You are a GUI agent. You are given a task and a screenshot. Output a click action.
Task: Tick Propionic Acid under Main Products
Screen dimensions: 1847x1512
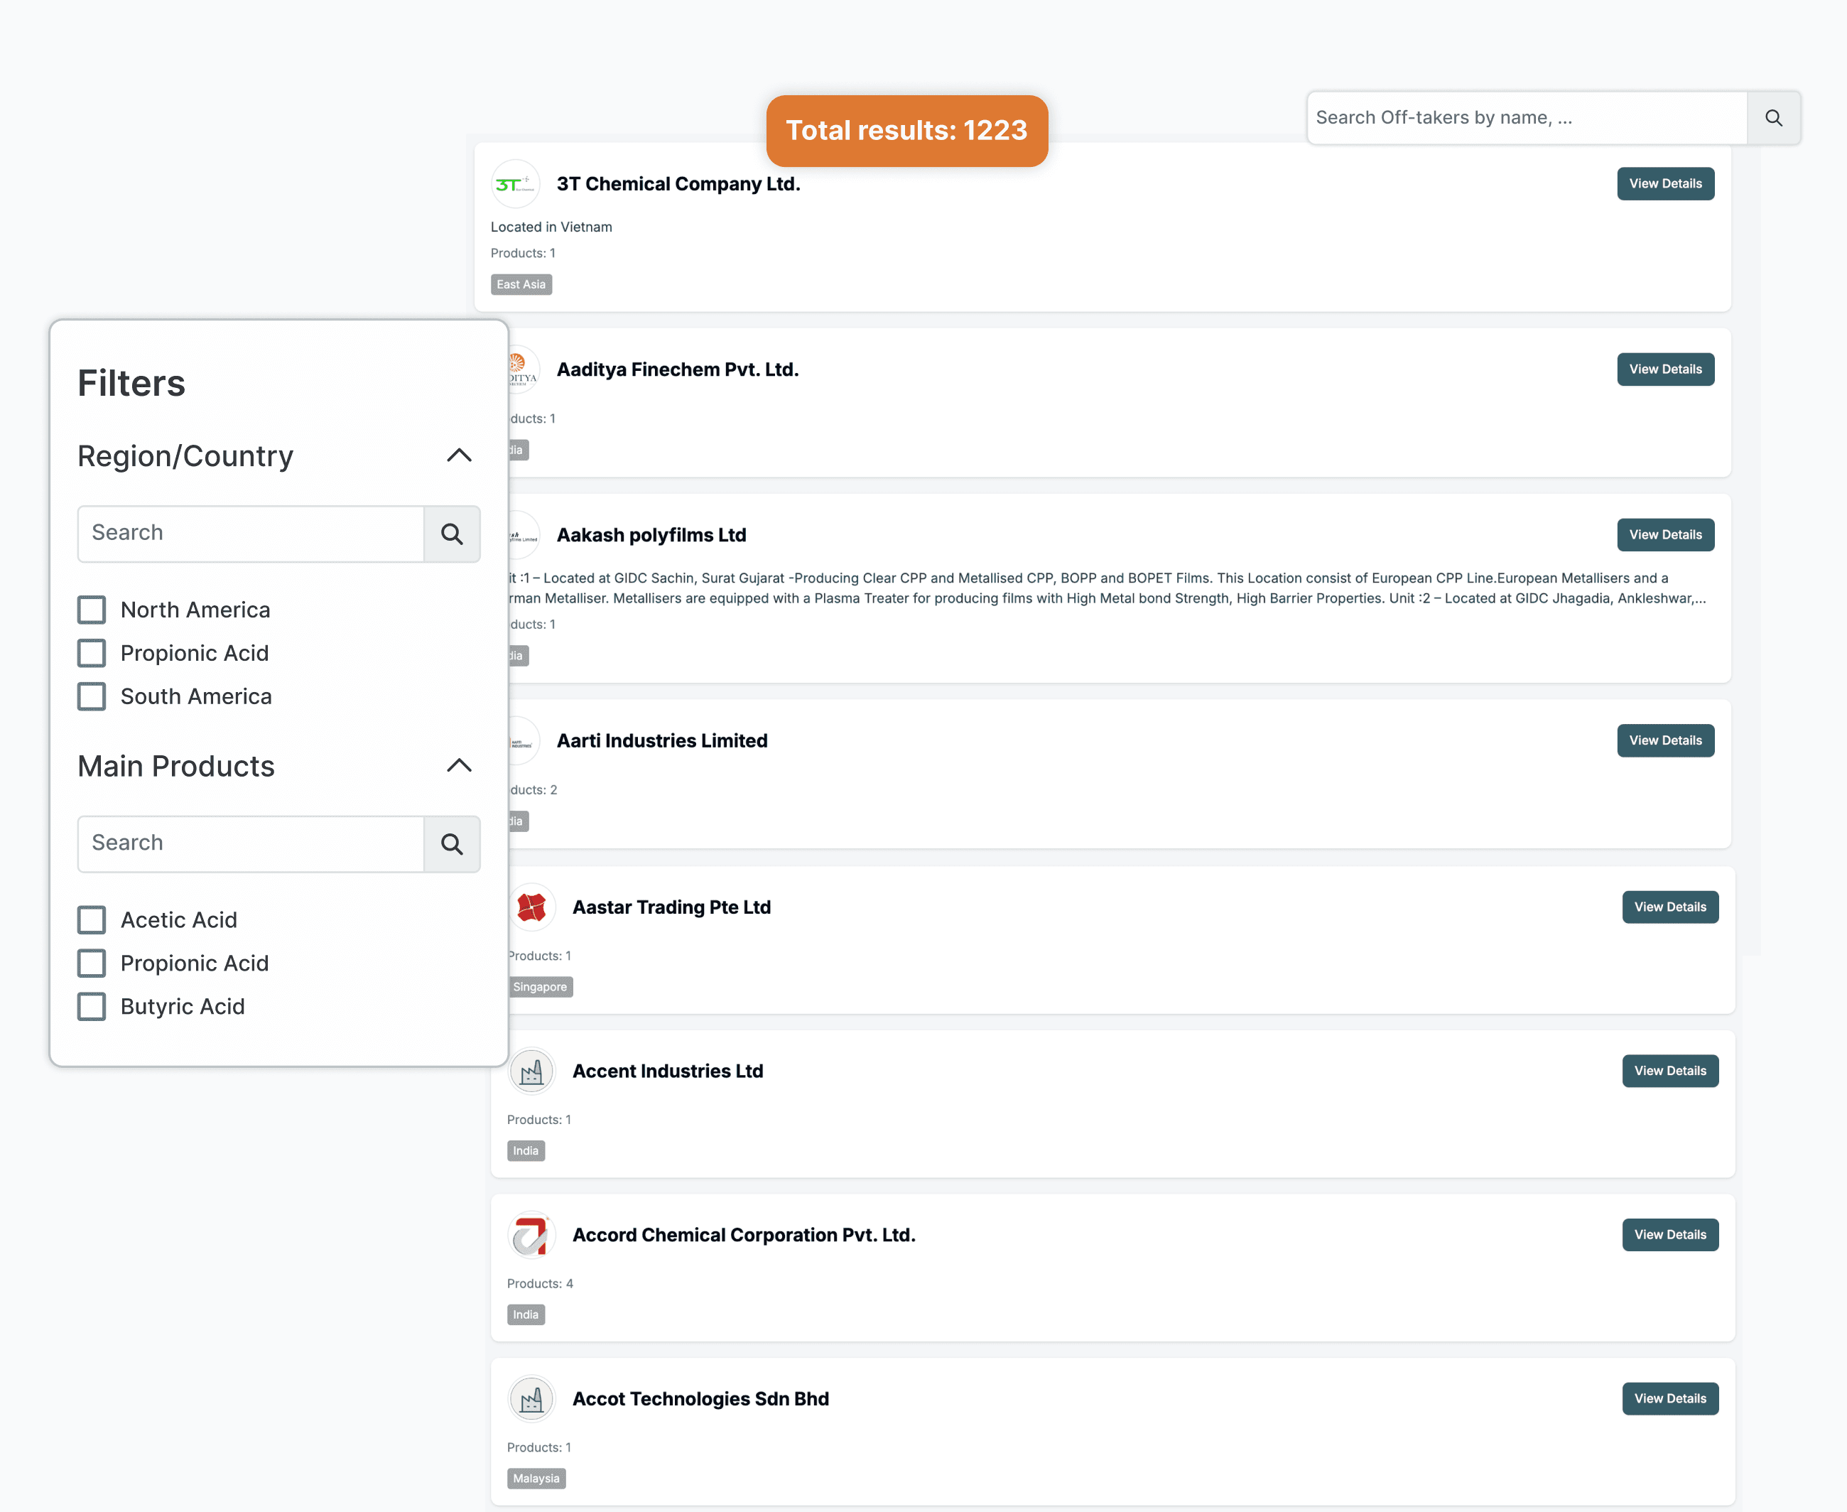tap(92, 963)
